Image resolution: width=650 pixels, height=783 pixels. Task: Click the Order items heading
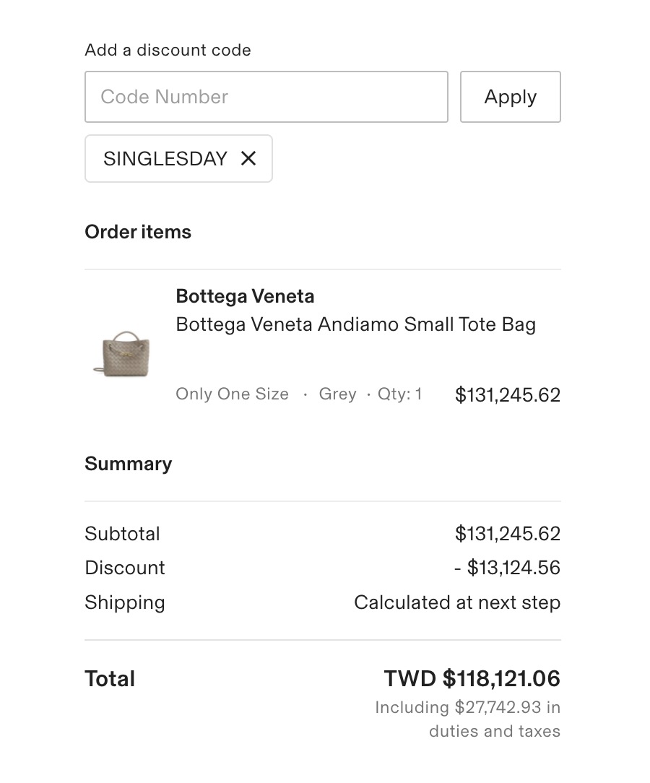(x=138, y=232)
